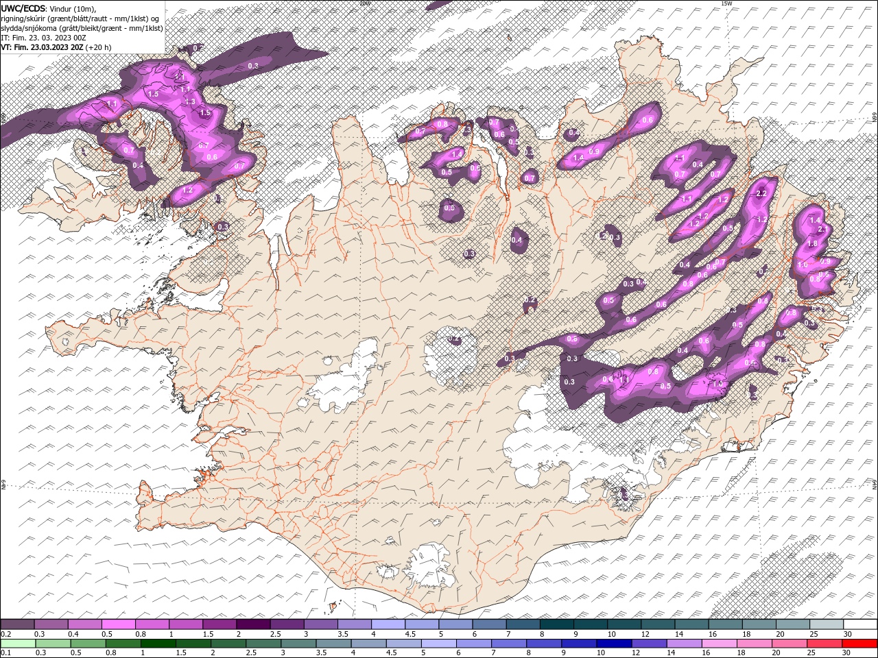Viewport: 878px width, 658px height.
Task: Click the rain legend swatch between 1 and 1.5
Action: [x=158, y=643]
